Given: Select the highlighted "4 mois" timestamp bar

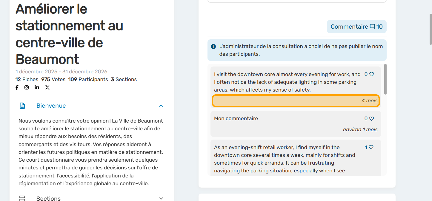Looking at the screenshot, I should click(296, 101).
